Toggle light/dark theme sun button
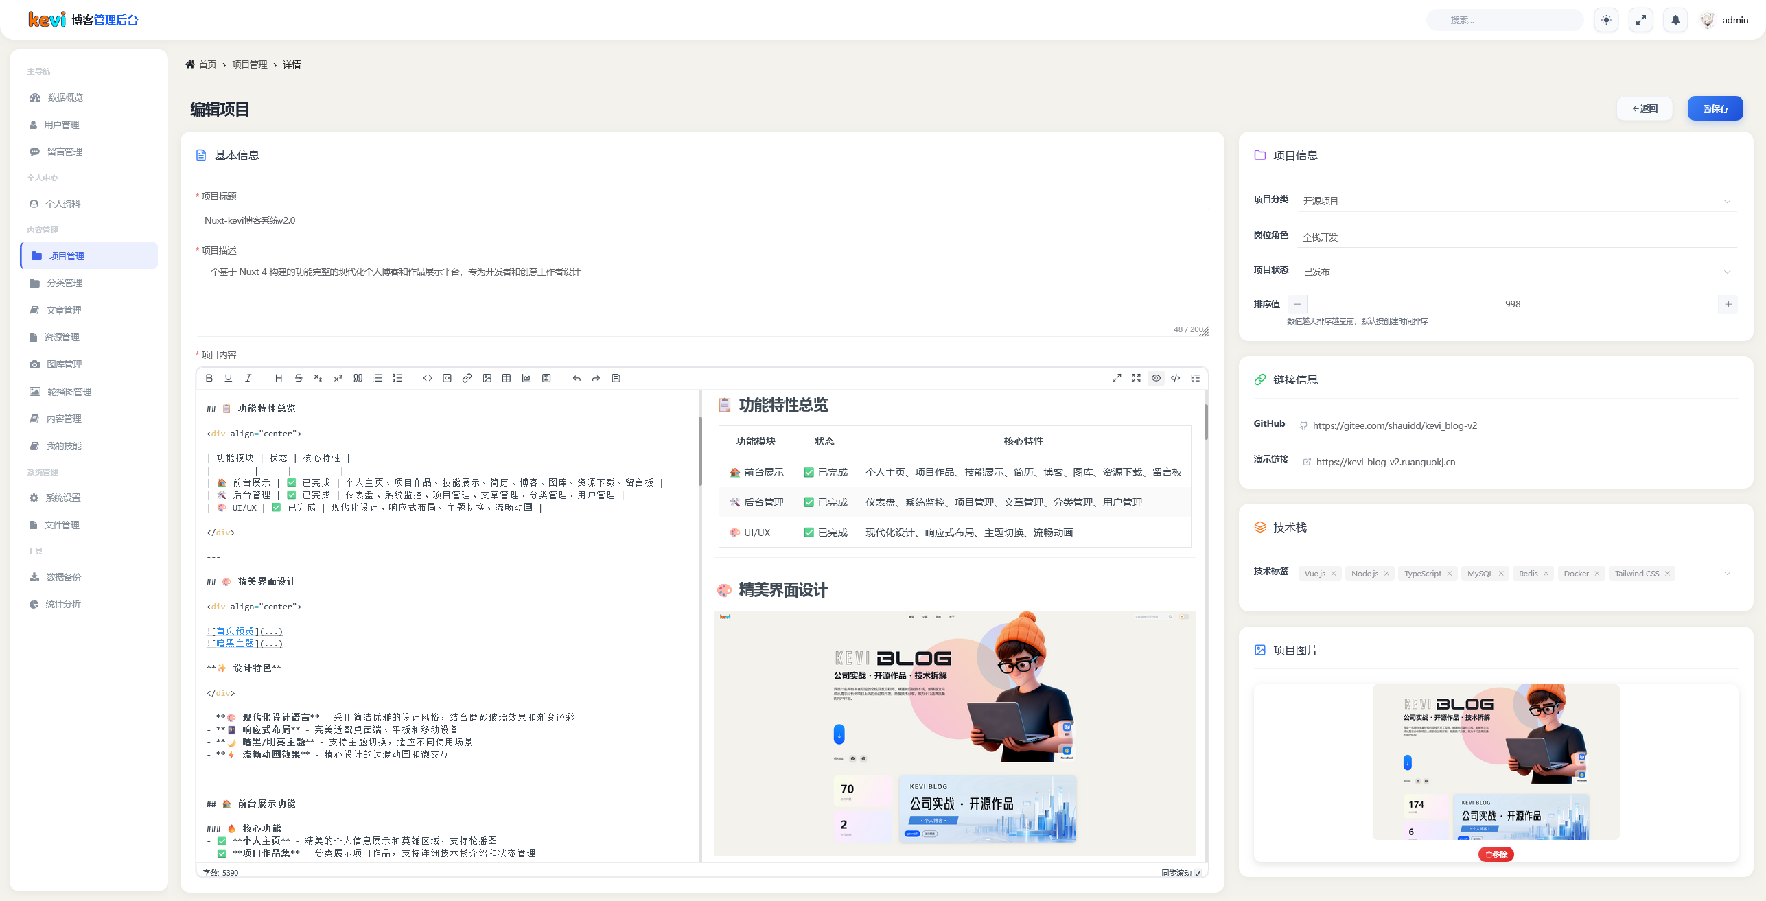The height and width of the screenshot is (901, 1766). (1606, 20)
